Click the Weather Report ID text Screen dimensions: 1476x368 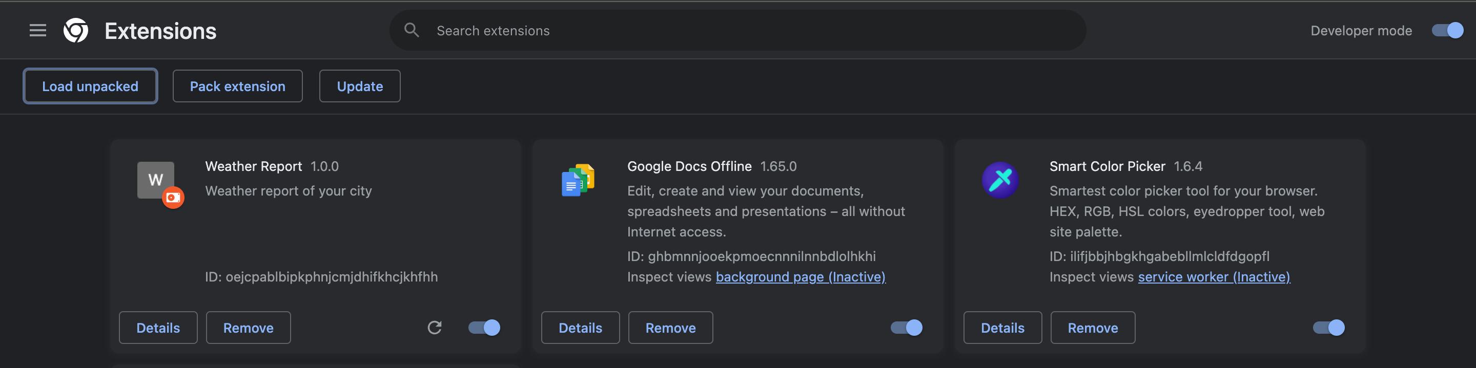pos(321,277)
